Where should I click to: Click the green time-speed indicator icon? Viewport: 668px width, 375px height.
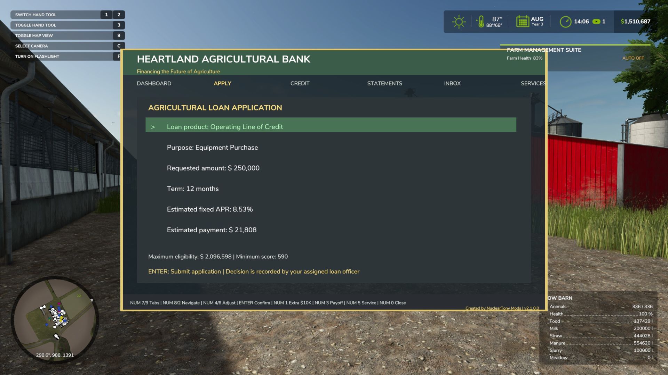coord(596,22)
